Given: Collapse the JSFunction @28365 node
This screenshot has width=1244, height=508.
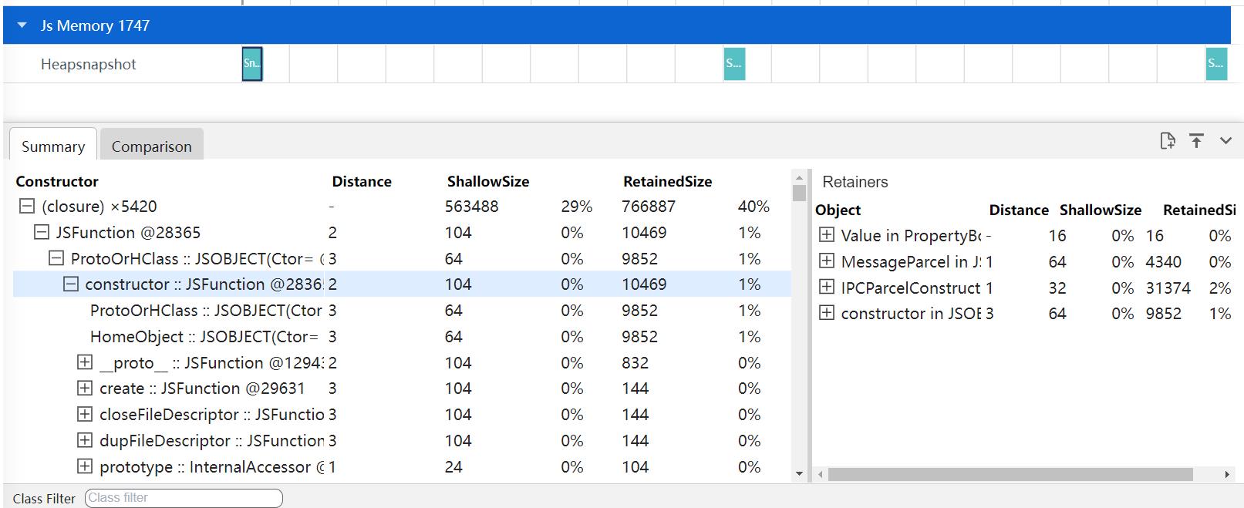Looking at the screenshot, I should (42, 233).
